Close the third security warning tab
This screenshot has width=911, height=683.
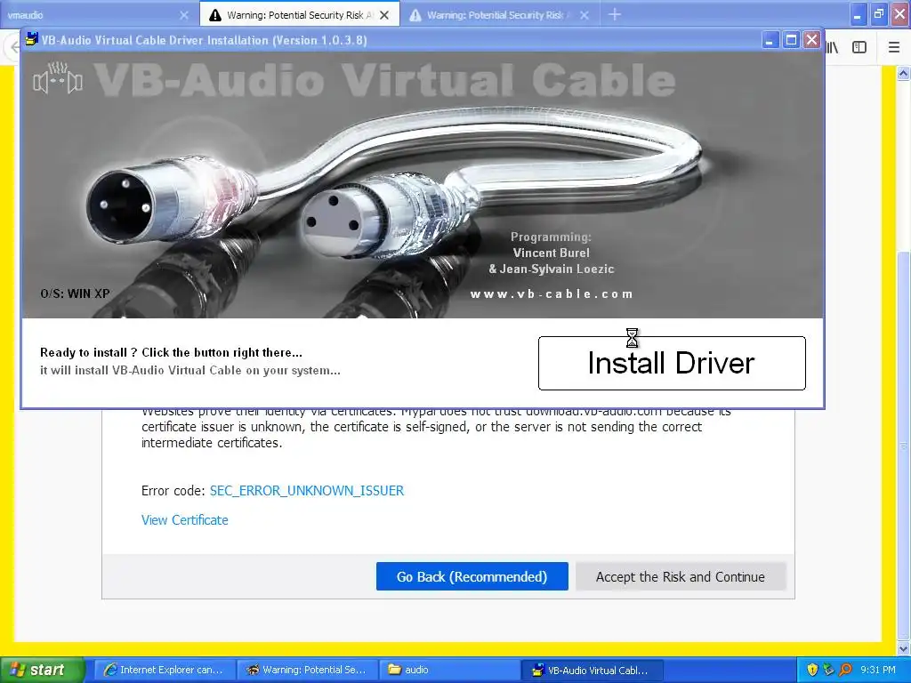[584, 15]
